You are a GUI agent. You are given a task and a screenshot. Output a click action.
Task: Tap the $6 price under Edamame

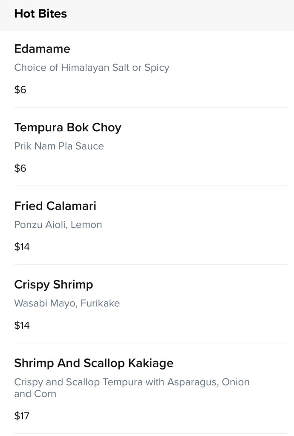click(20, 90)
